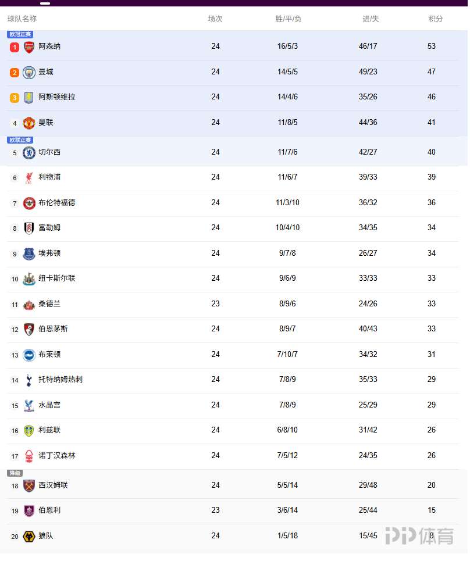The width and height of the screenshot is (470, 561).
Task: Click the 进/失 column header
Action: [x=371, y=19]
